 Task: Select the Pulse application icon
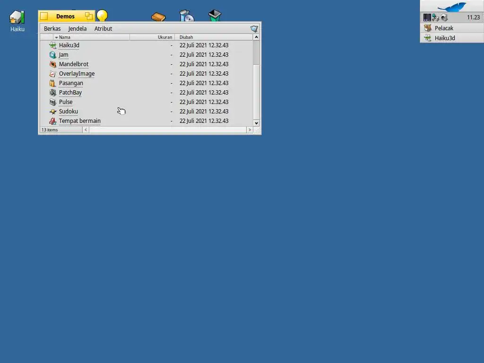53,102
